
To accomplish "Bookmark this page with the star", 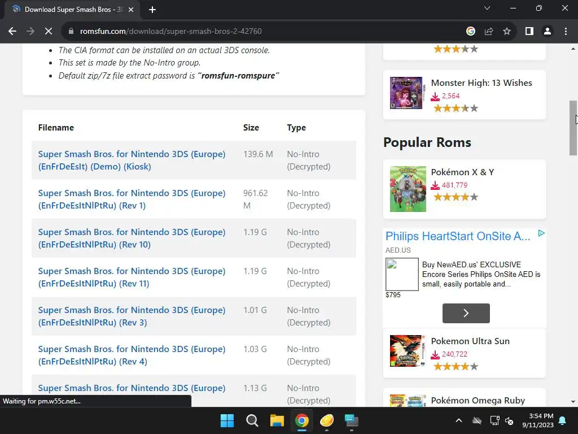I will (x=507, y=32).
